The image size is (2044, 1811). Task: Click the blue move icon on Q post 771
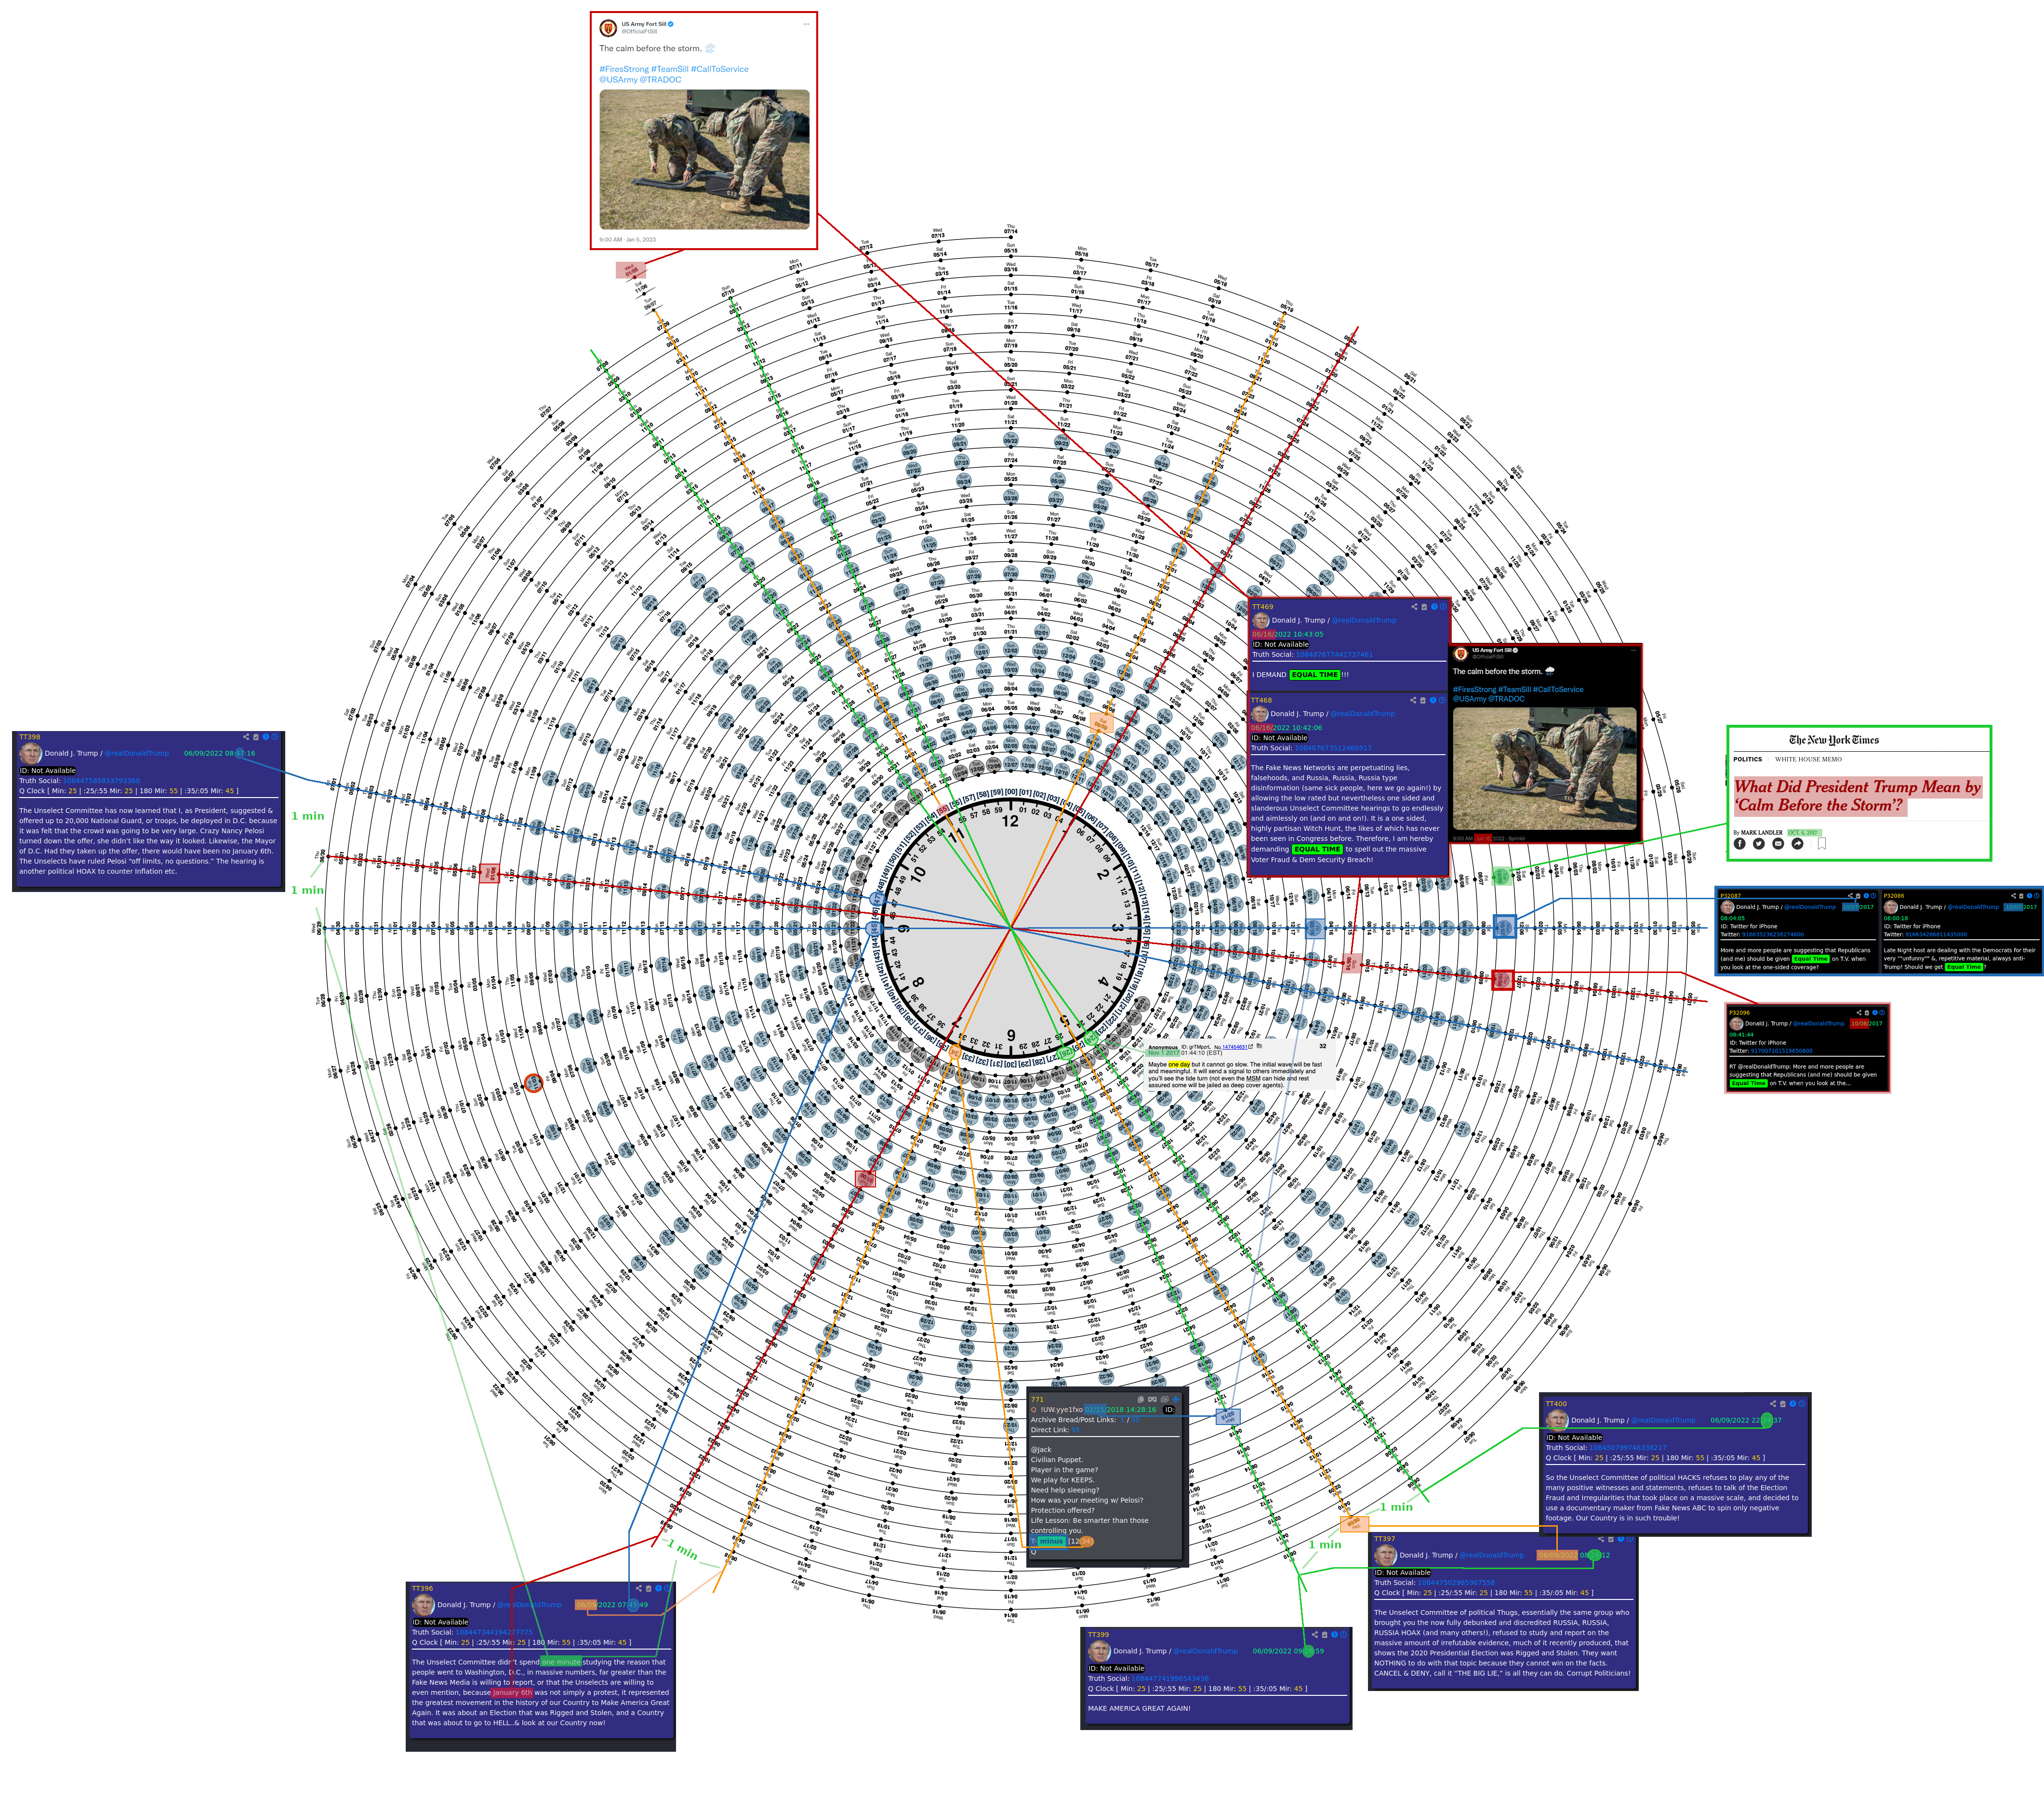[x=1176, y=1400]
